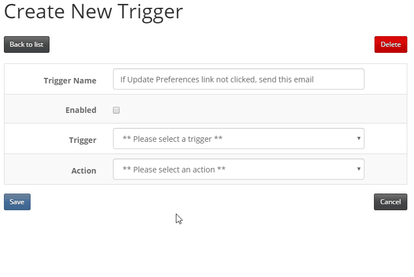Click the Trigger Name field label
The height and width of the screenshot is (277, 414).
tap(70, 81)
